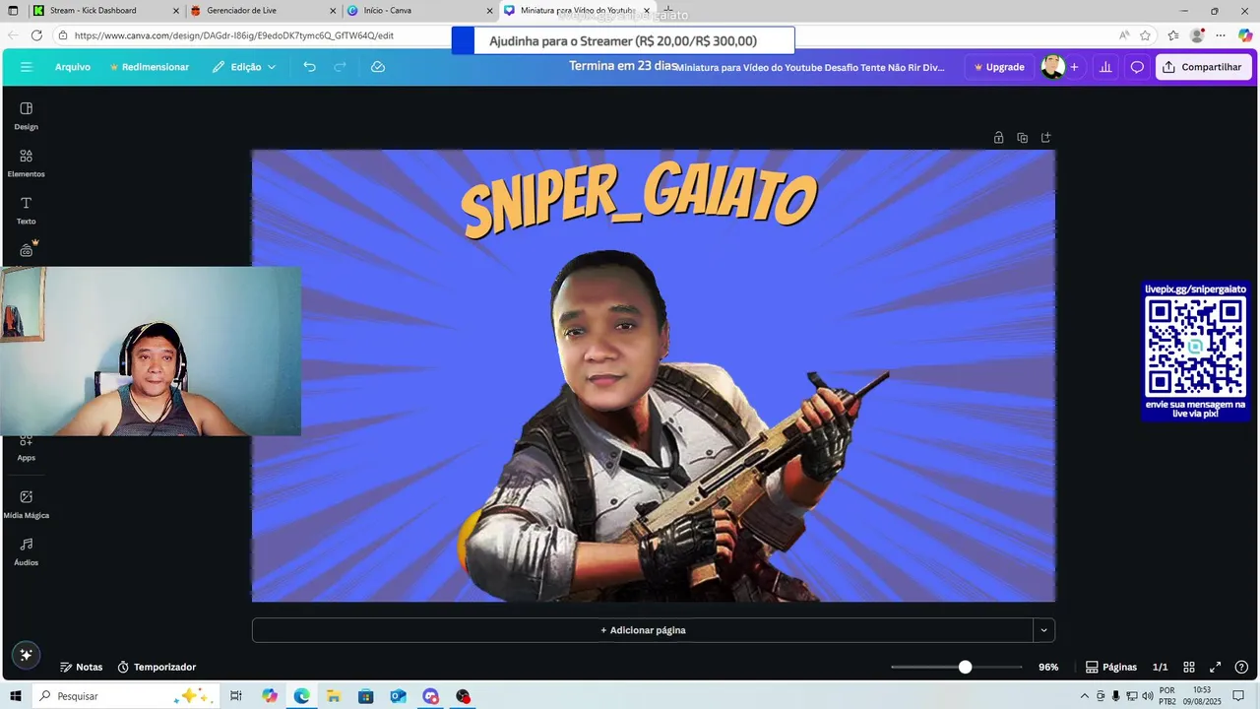Open the help question mark

click(x=1241, y=667)
